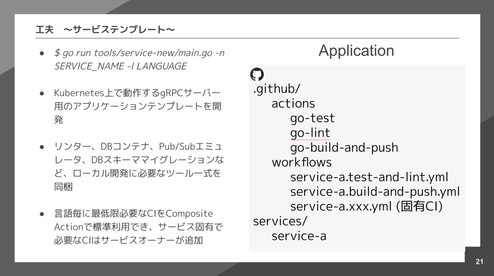This screenshot has width=494, height=276.
Task: Click service-a.xxx.yml (固有CI) line
Action: point(366,206)
